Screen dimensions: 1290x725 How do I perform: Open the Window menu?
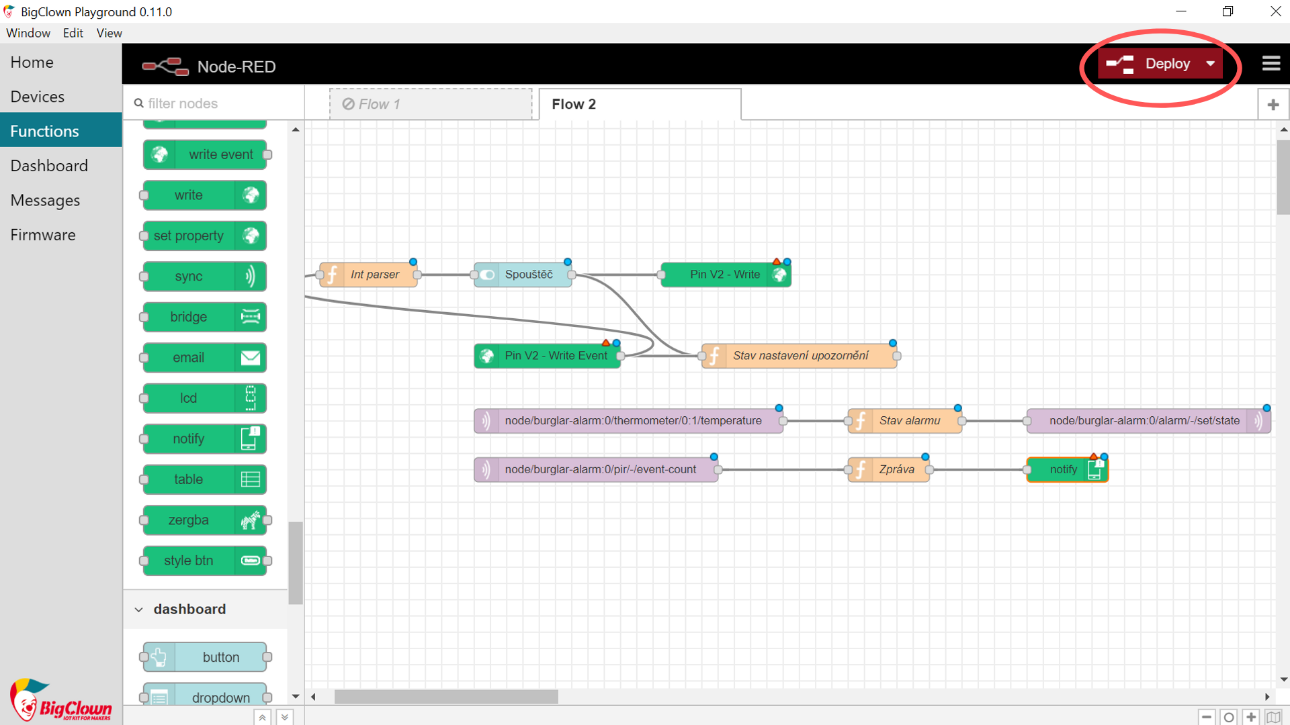coord(28,33)
